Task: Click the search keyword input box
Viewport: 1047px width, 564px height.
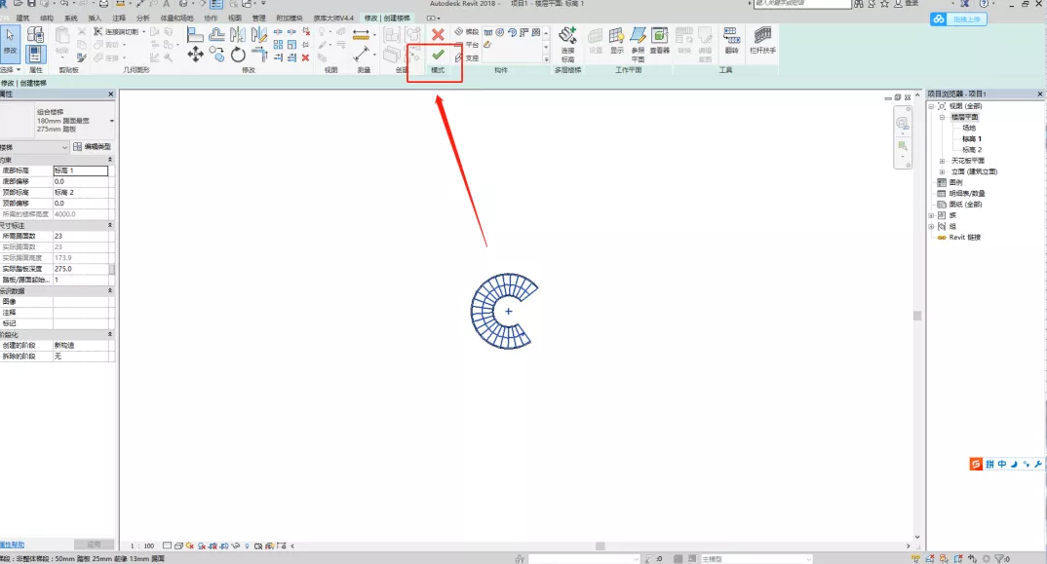Action: tap(802, 4)
